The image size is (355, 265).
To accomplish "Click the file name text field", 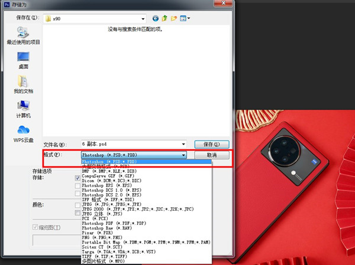I will pos(129,144).
